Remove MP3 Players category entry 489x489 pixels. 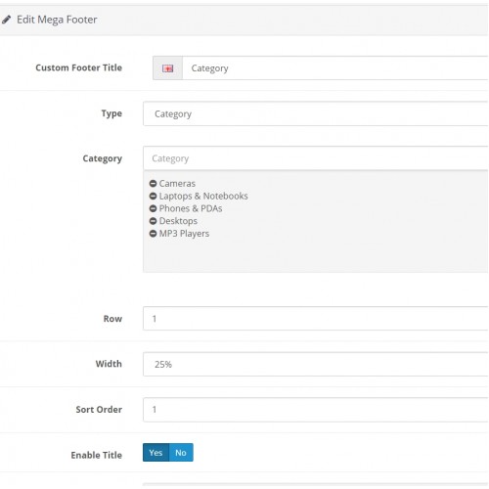pos(153,234)
